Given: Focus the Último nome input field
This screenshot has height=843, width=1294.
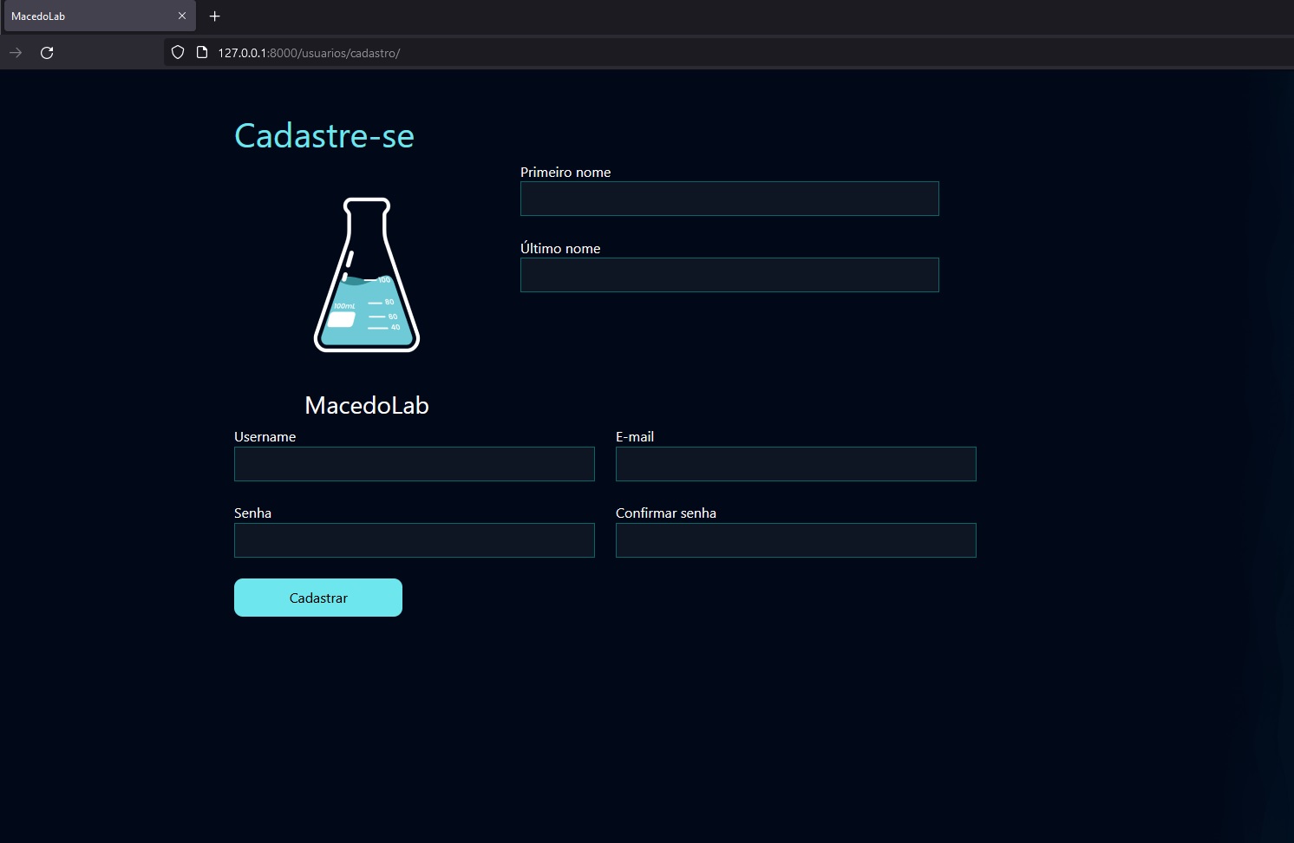Looking at the screenshot, I should [x=729, y=275].
